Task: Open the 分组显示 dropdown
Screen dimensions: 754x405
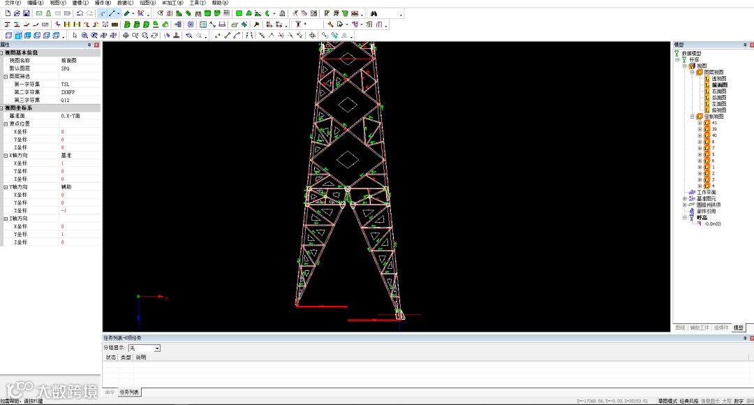Action: click(x=157, y=348)
